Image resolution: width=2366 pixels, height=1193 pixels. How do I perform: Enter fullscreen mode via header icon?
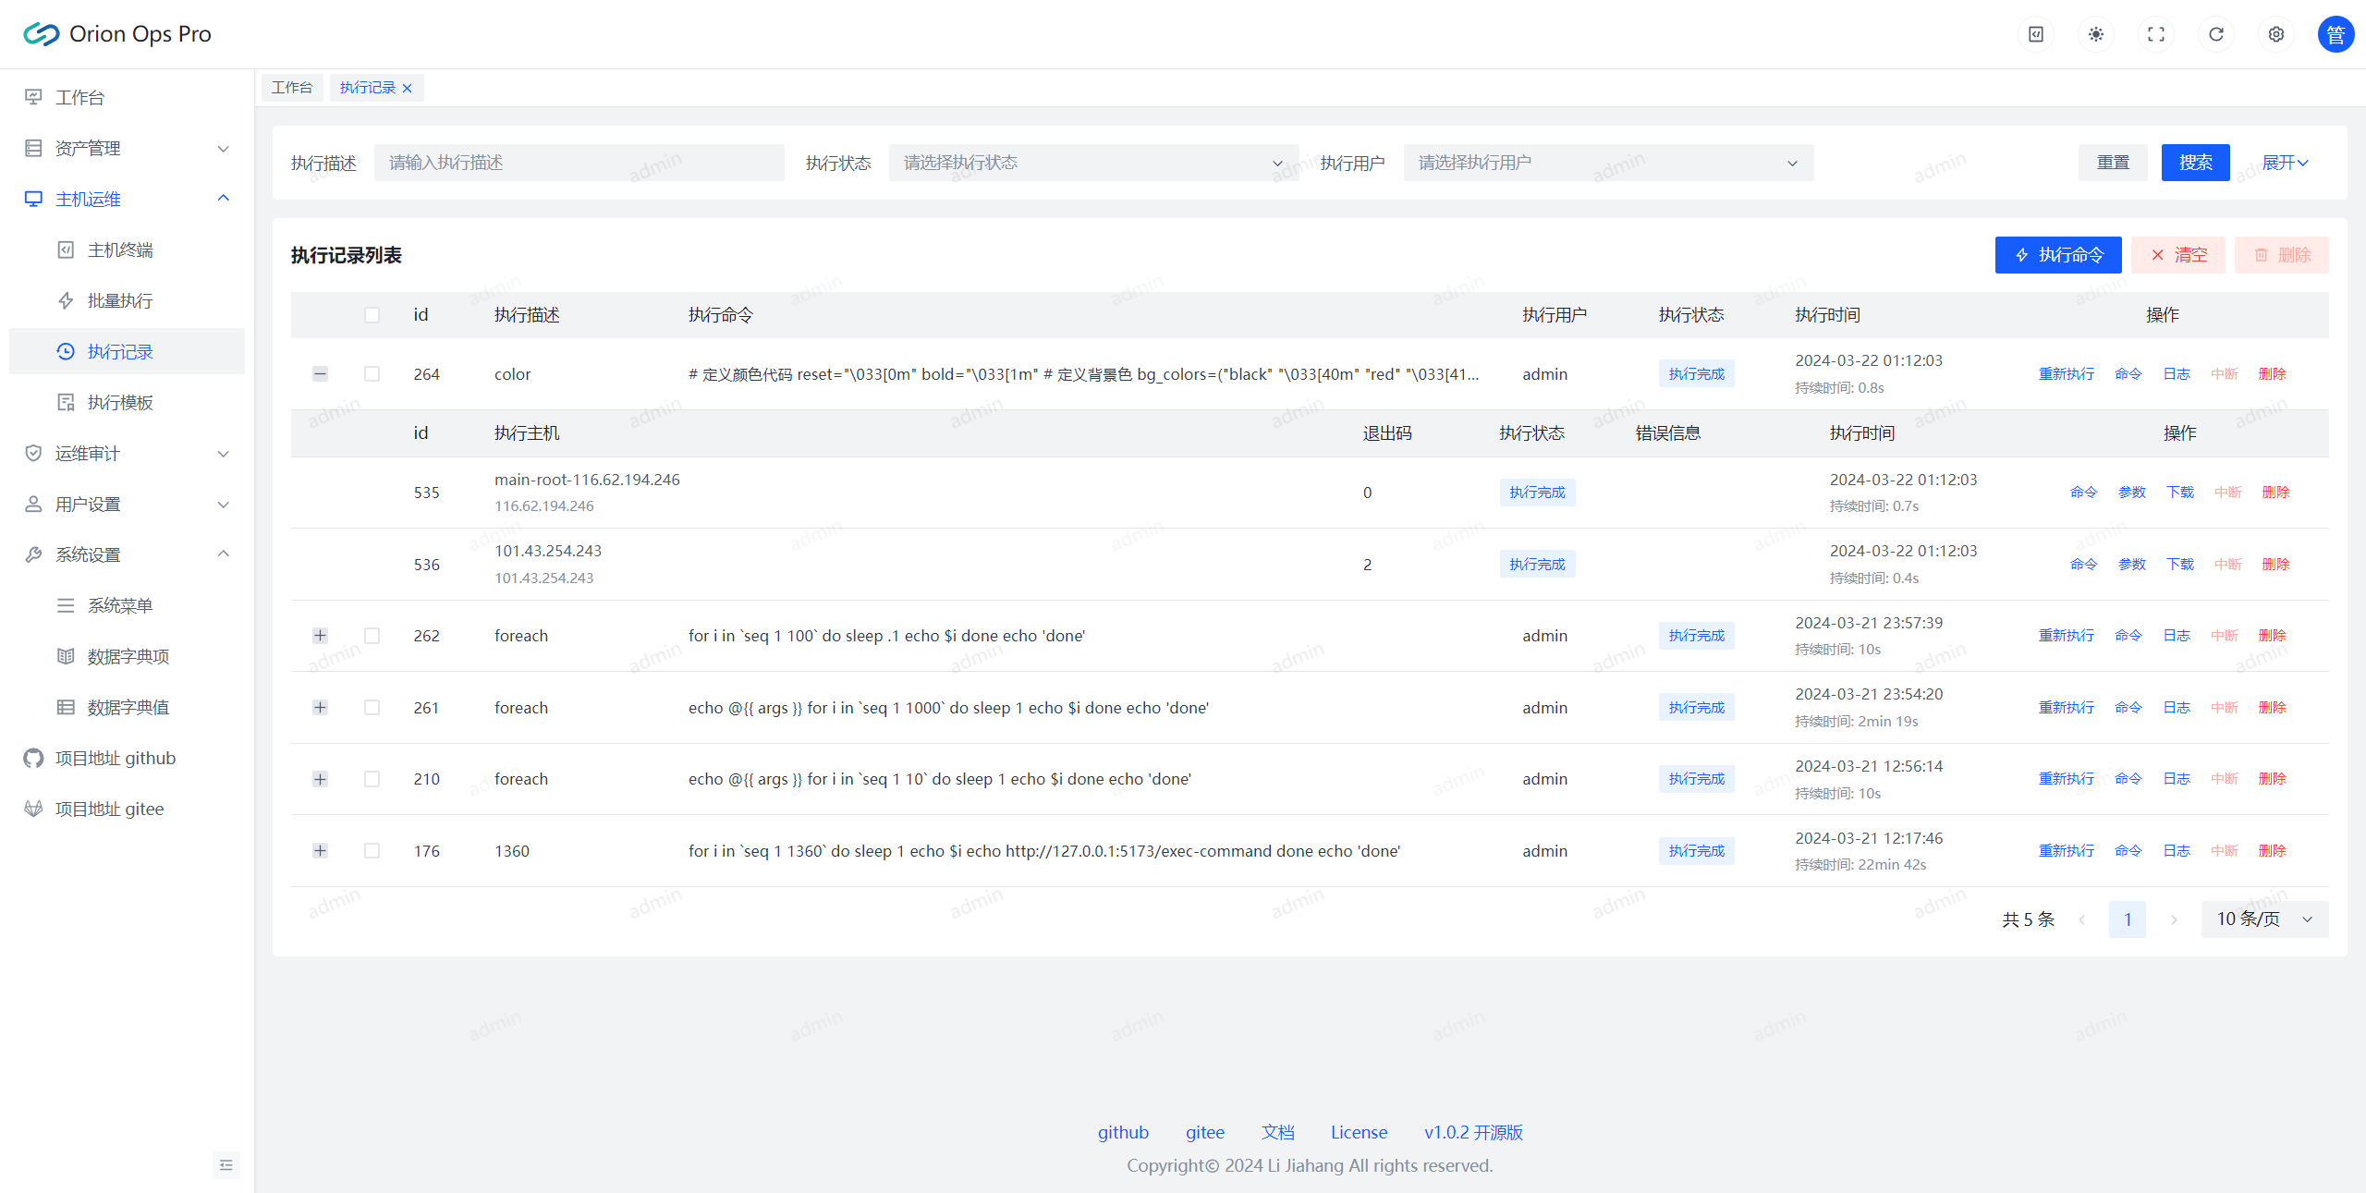2156,34
